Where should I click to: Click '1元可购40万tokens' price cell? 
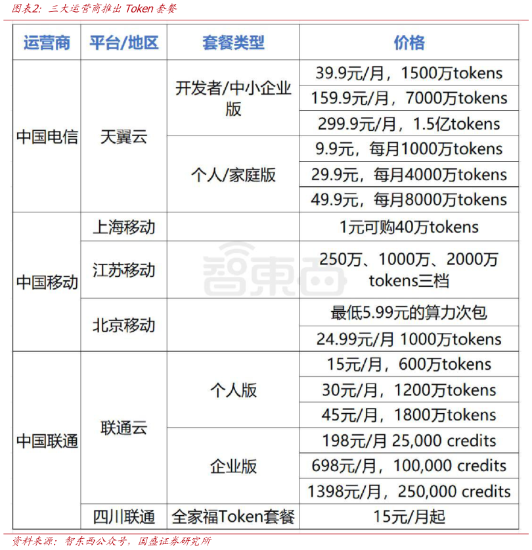click(409, 226)
